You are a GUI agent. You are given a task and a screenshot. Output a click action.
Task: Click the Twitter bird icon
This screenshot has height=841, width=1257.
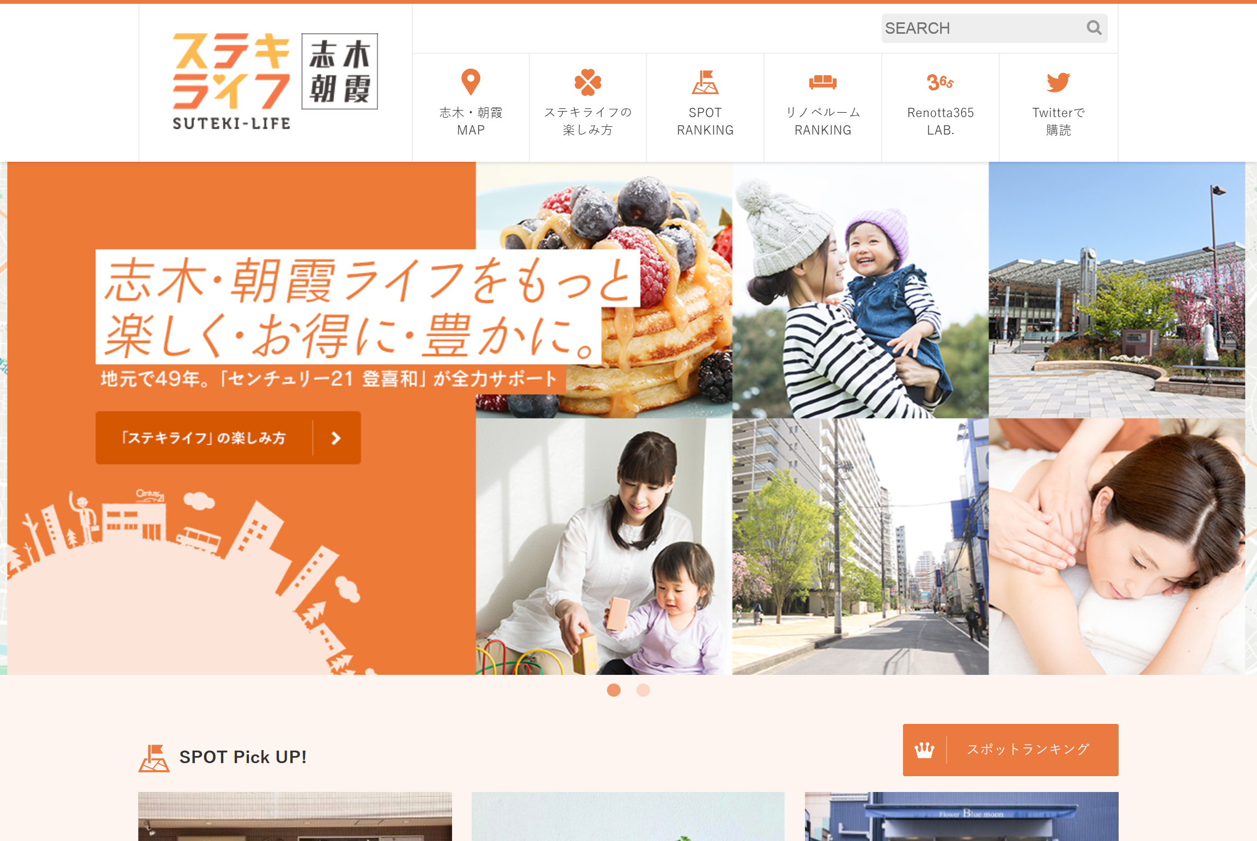tap(1058, 82)
